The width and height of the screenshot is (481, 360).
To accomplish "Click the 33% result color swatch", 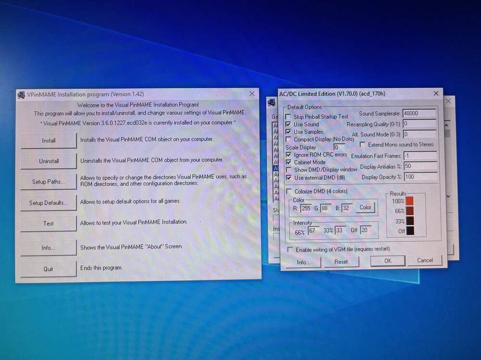I will point(410,221).
